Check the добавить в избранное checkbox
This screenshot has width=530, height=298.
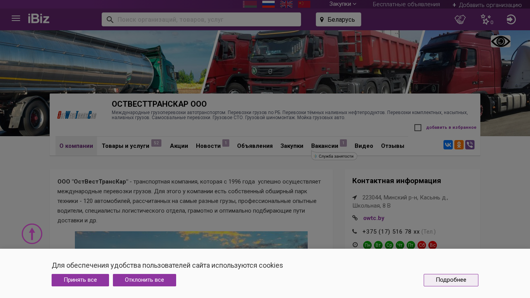(x=418, y=128)
